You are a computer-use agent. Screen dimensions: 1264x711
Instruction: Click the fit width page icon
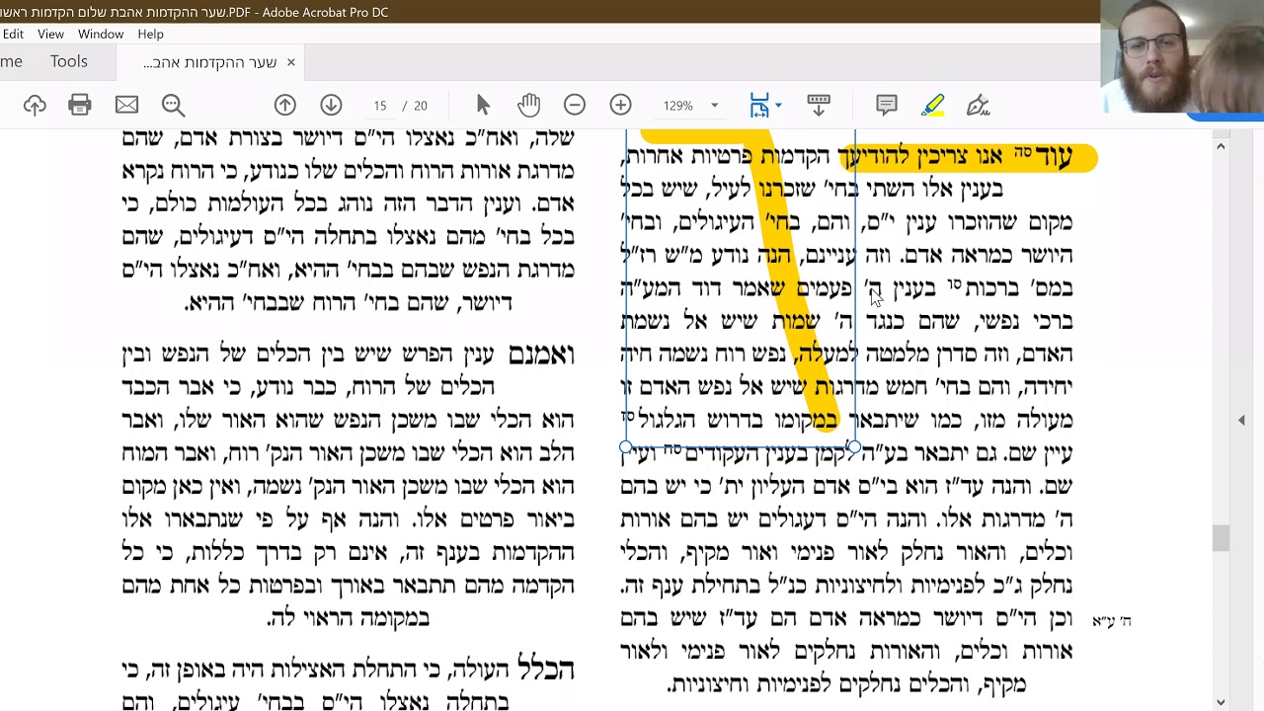759,105
